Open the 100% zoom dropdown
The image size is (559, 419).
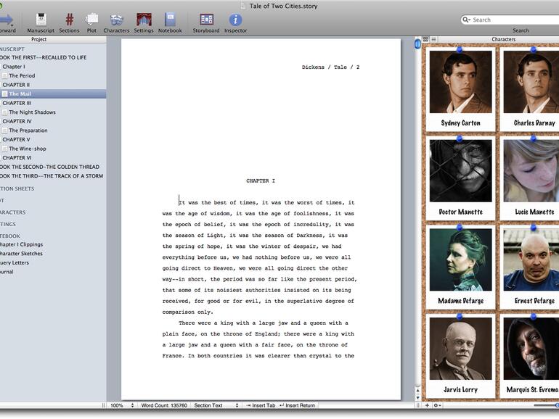[121, 405]
